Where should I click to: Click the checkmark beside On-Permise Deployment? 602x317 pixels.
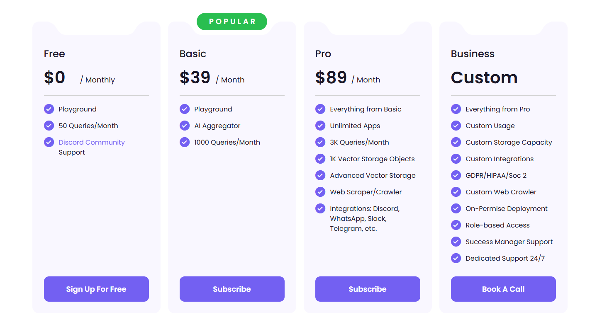456,208
